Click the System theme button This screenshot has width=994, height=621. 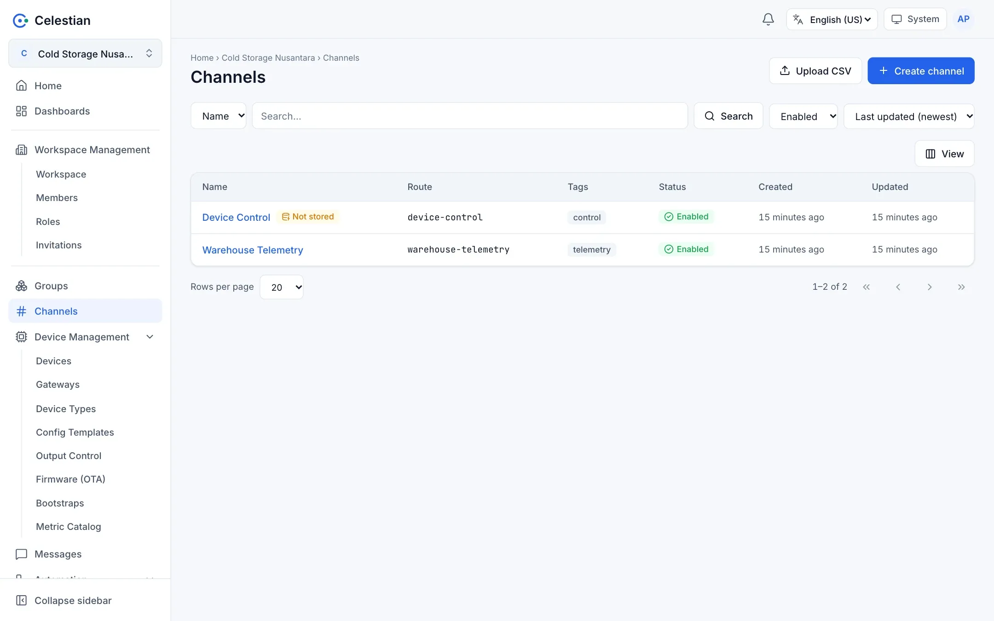(x=915, y=19)
